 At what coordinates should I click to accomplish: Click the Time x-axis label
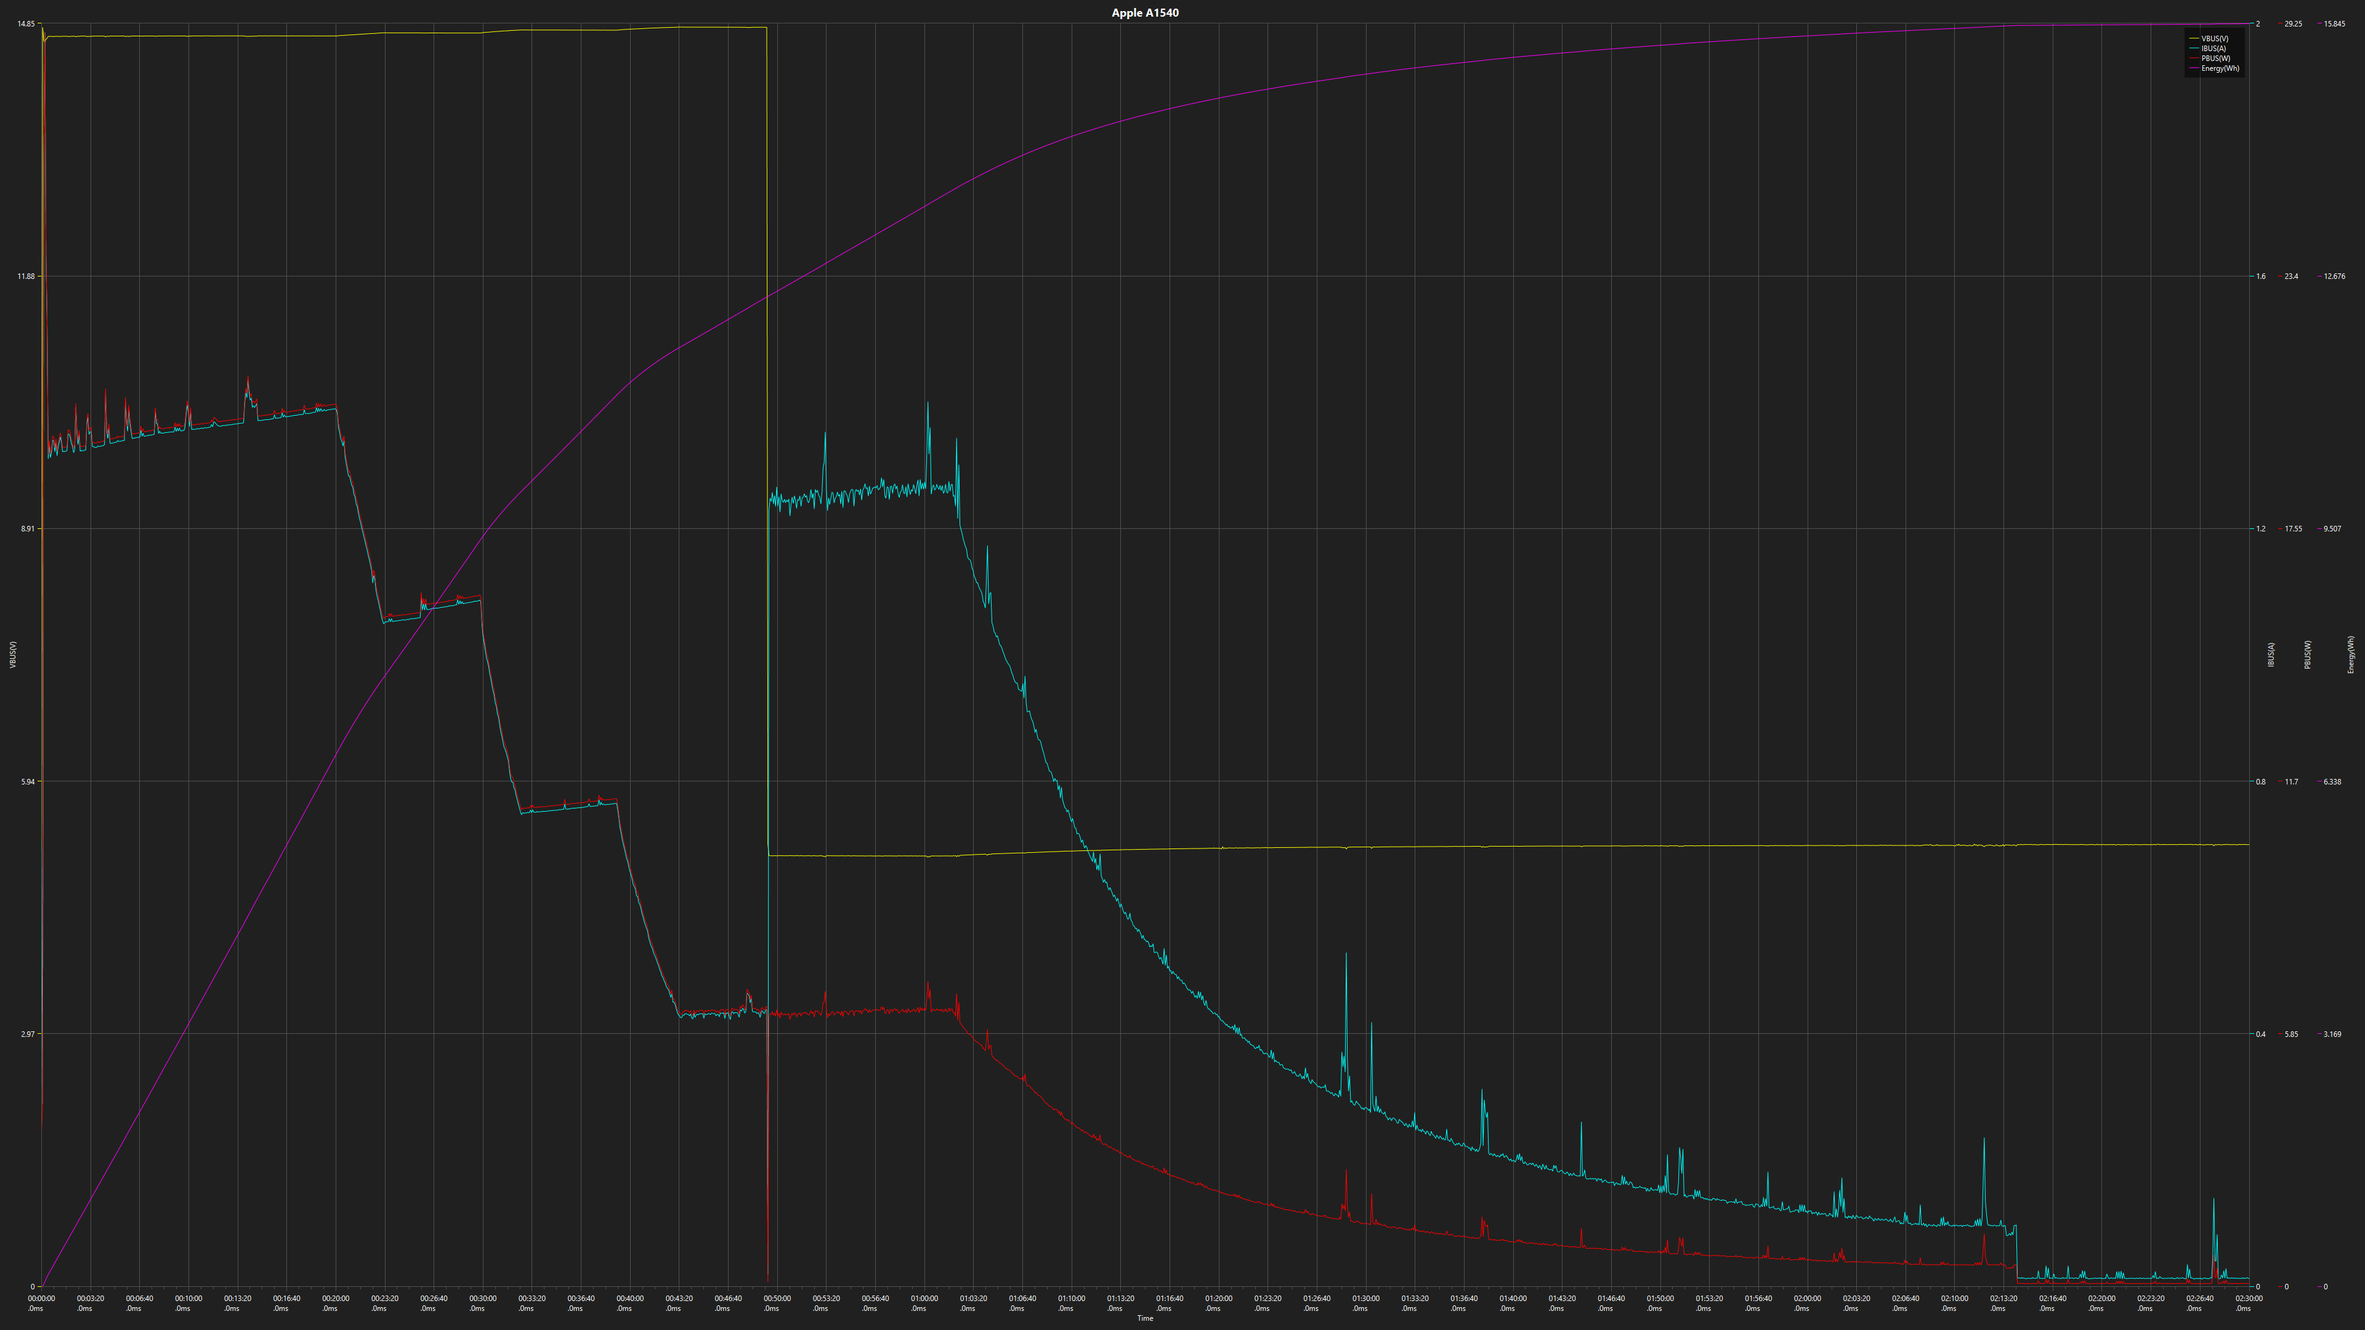[x=1145, y=1319]
